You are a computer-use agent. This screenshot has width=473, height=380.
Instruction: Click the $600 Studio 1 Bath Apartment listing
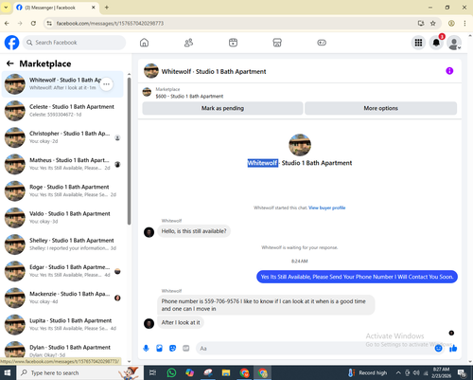(x=189, y=96)
